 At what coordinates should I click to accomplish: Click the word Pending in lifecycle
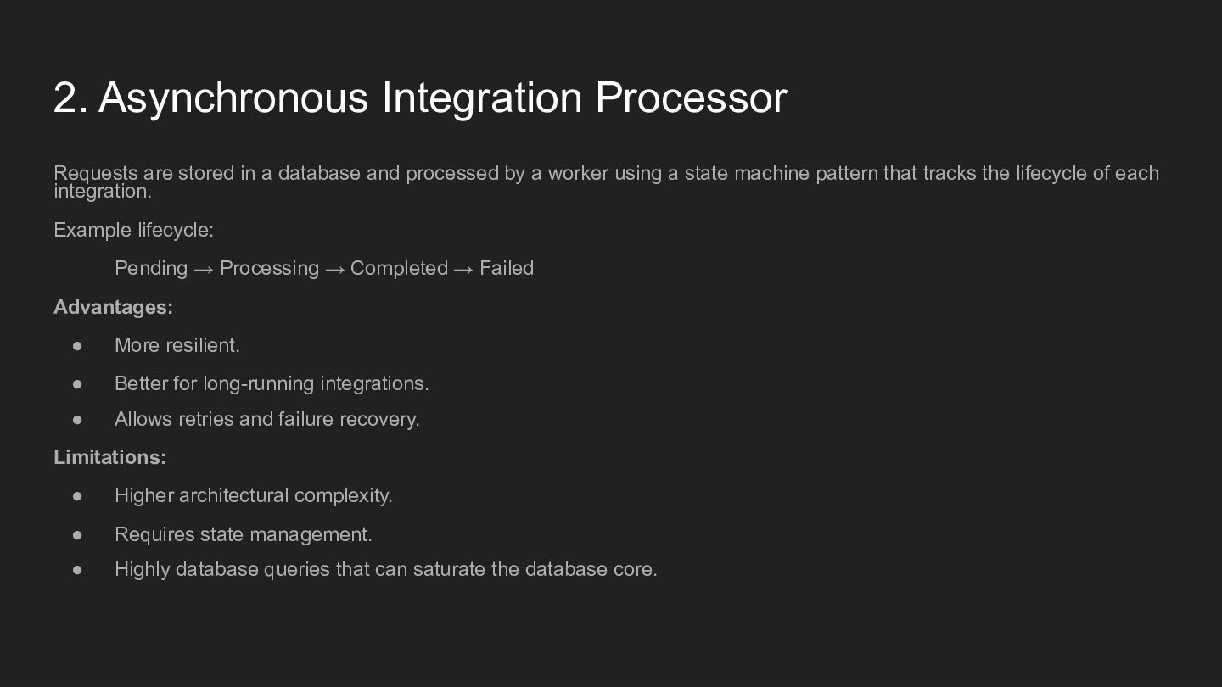(x=151, y=268)
